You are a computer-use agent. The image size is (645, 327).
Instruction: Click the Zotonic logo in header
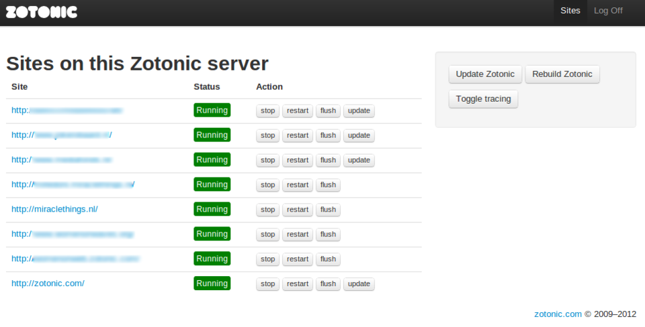coord(42,12)
